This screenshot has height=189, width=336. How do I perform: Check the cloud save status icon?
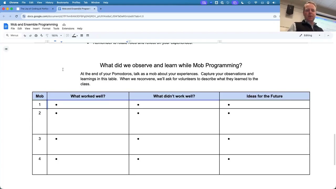tap(64, 25)
